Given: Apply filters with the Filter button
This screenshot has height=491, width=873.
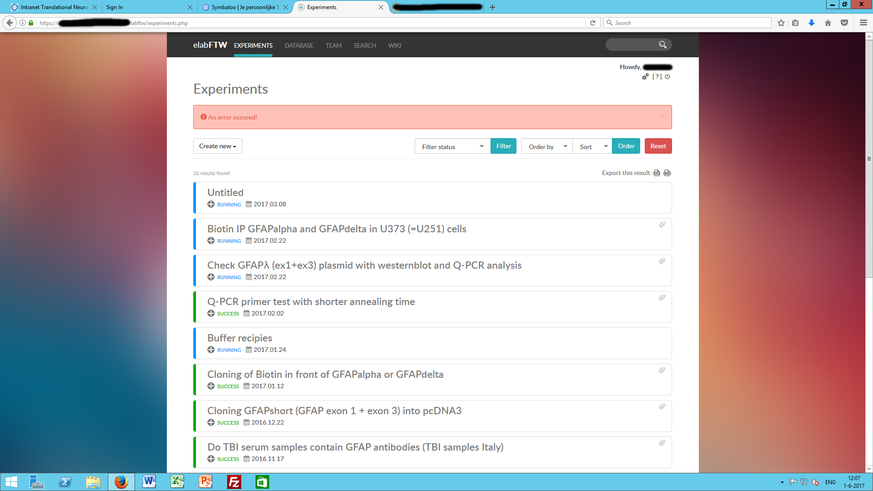Looking at the screenshot, I should (x=503, y=146).
